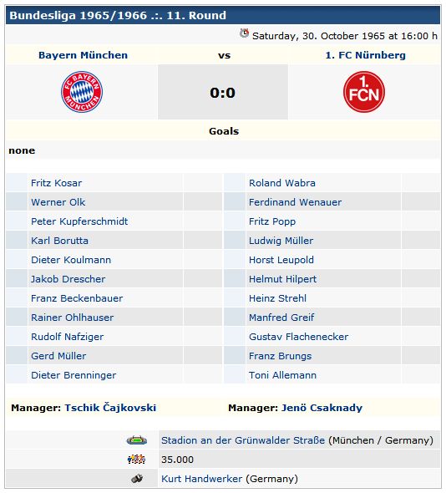This screenshot has width=446, height=493.
Task: Open 1. FC Nürnberg team link
Action: pyautogui.click(x=365, y=55)
